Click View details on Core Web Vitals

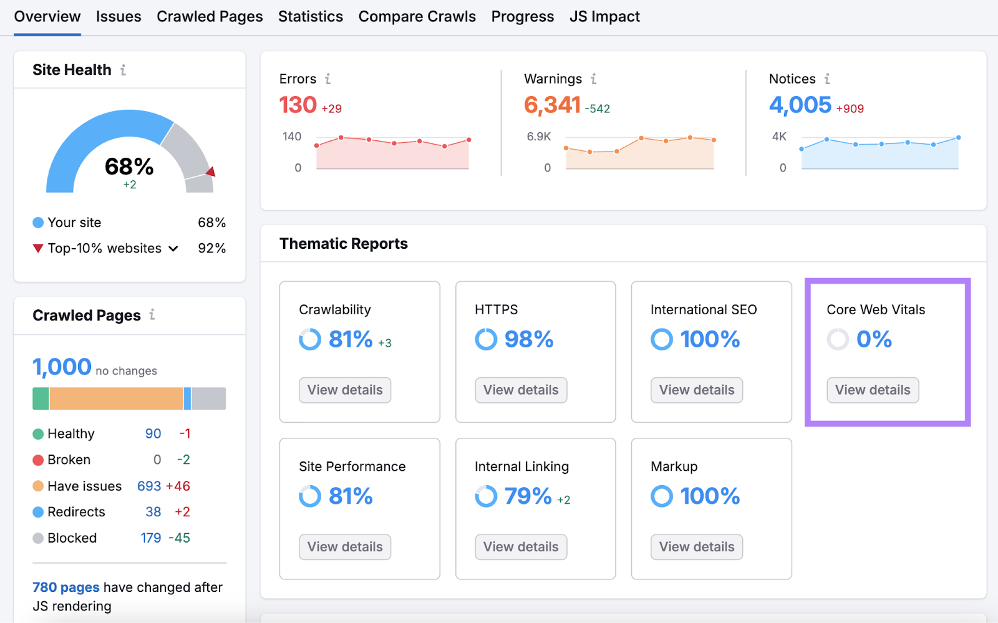click(x=872, y=390)
